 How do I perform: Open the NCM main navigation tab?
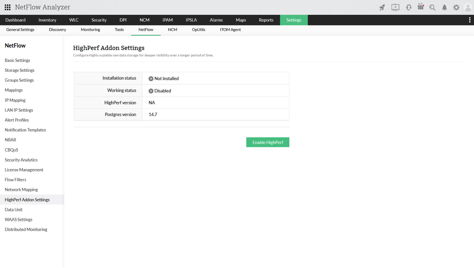145,20
